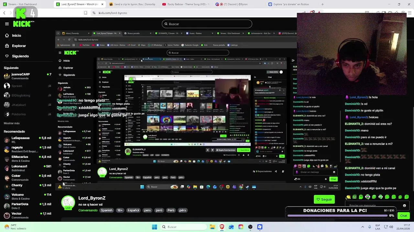Insert the first yellow emote above the chat input

coord(348,197)
